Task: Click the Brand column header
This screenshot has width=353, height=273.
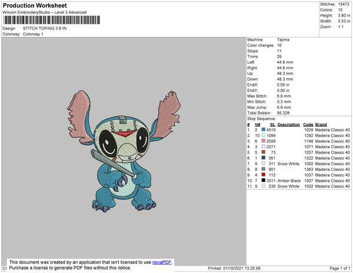Action: pos(321,125)
